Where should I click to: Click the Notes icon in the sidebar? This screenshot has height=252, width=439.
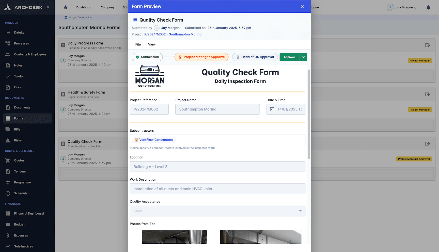pyautogui.click(x=8, y=65)
